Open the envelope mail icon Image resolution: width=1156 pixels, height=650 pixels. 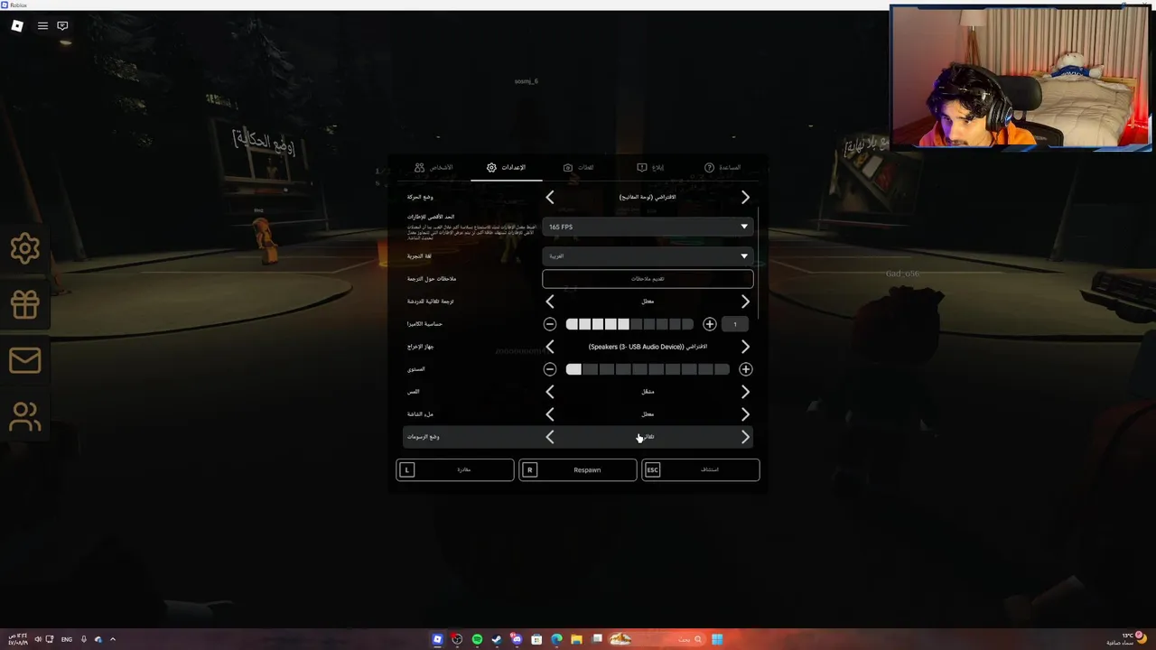[x=24, y=361]
